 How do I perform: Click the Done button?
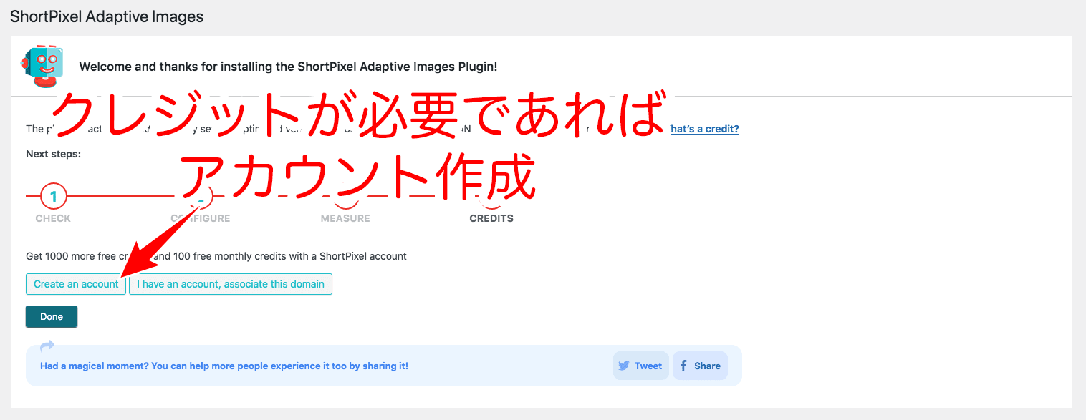52,317
